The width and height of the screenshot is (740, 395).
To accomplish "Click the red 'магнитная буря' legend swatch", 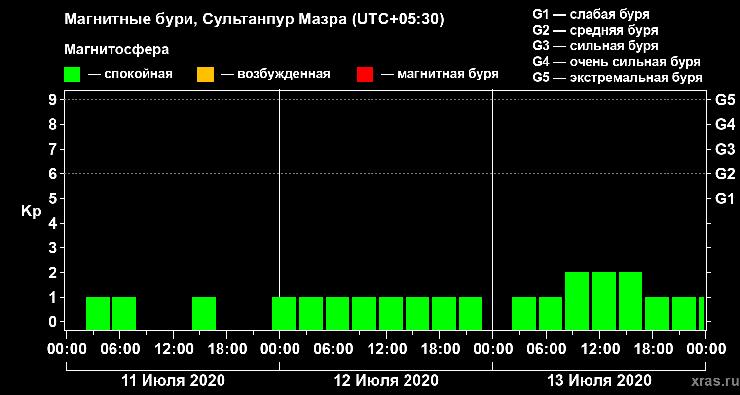I will (x=365, y=74).
